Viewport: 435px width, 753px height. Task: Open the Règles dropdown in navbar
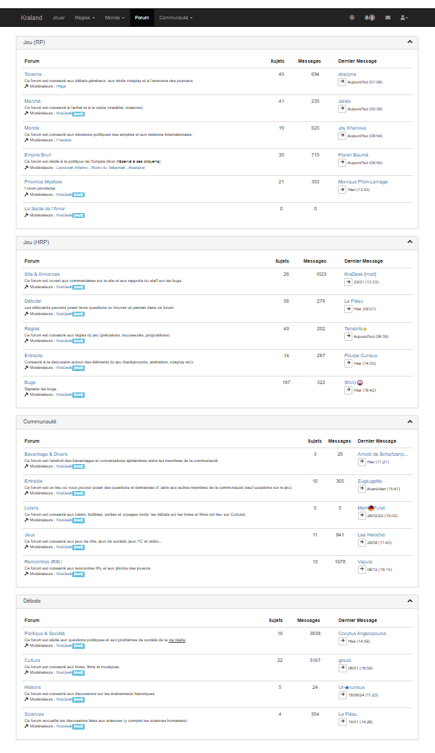85,17
